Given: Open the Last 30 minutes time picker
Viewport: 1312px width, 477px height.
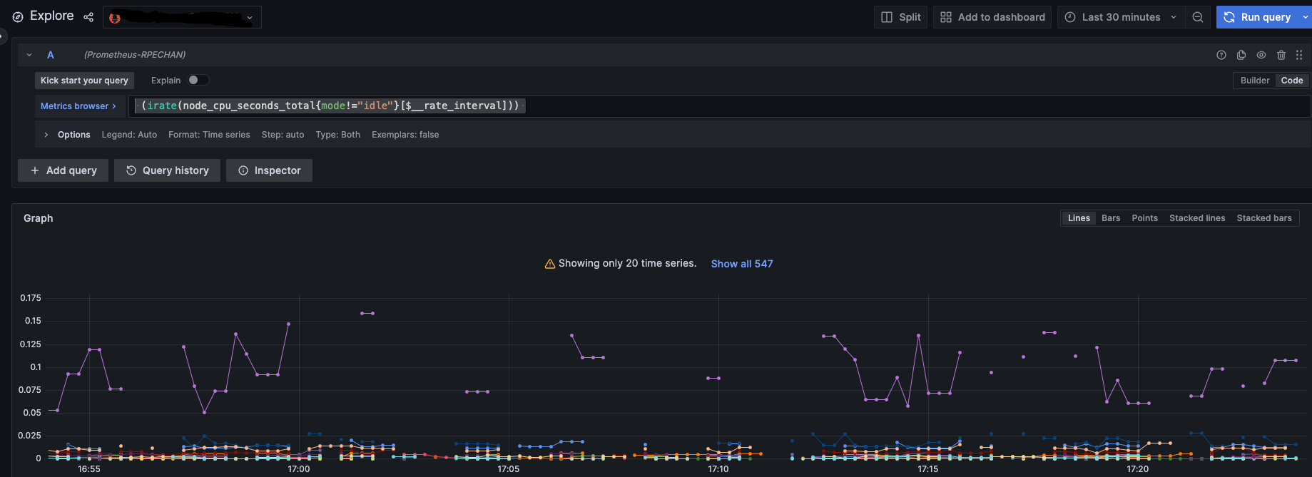Looking at the screenshot, I should coord(1121,17).
